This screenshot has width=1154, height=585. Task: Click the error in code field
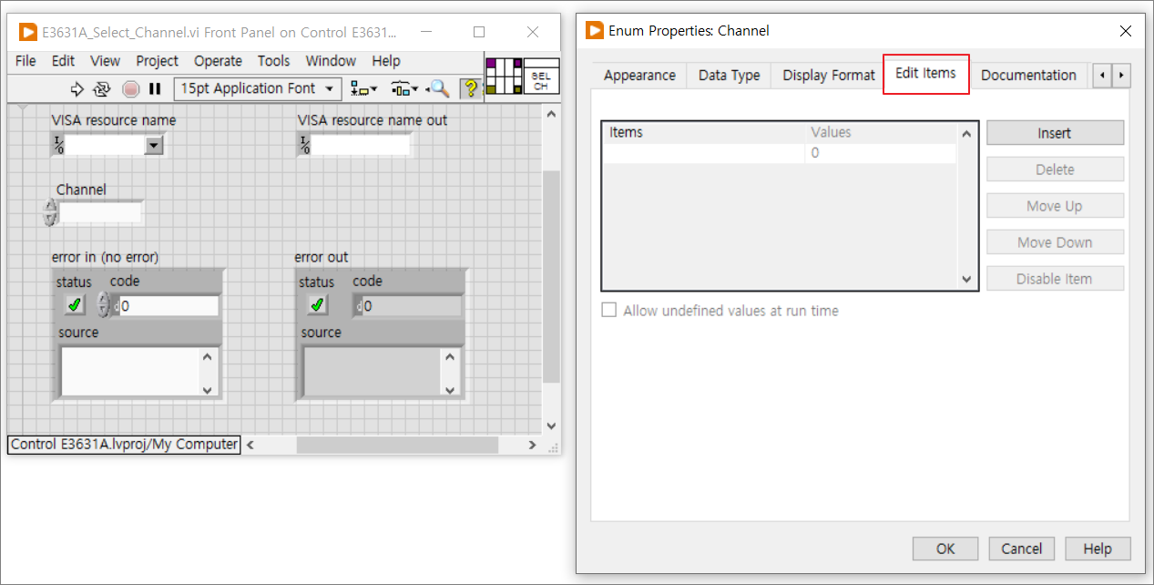(x=169, y=306)
